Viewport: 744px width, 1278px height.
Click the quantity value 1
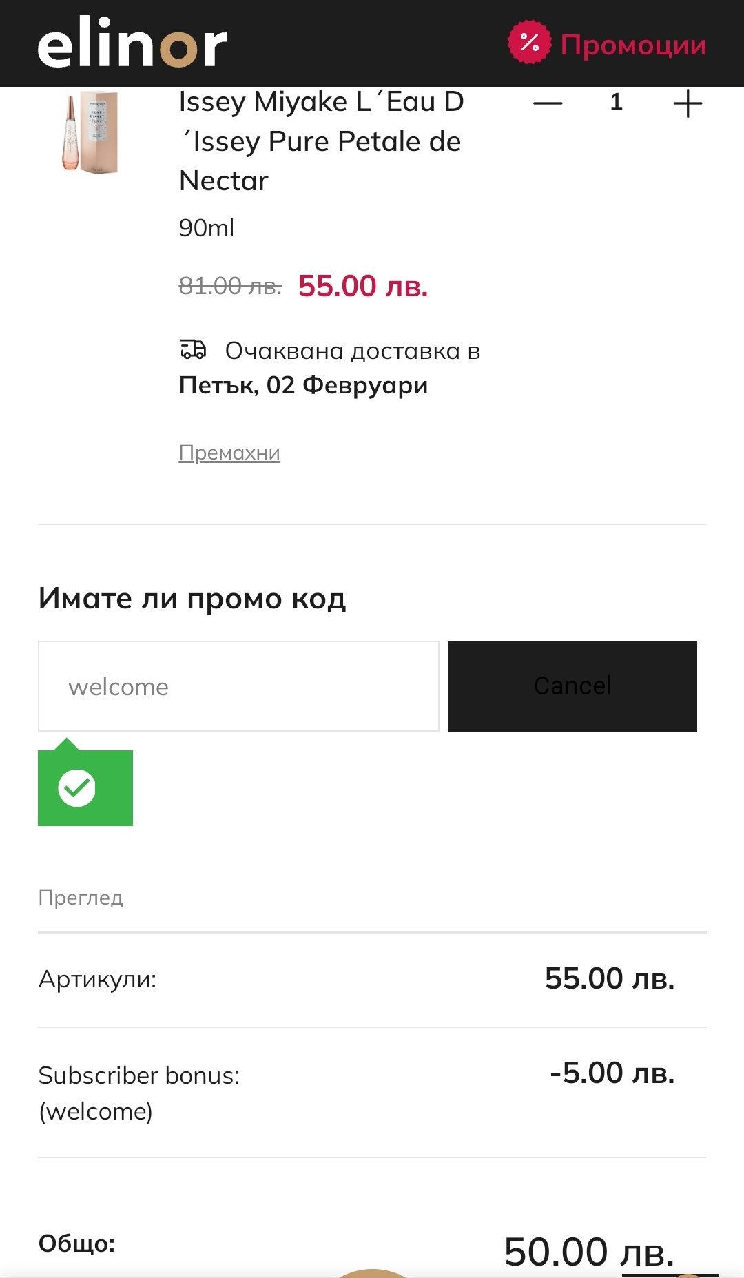[616, 103]
